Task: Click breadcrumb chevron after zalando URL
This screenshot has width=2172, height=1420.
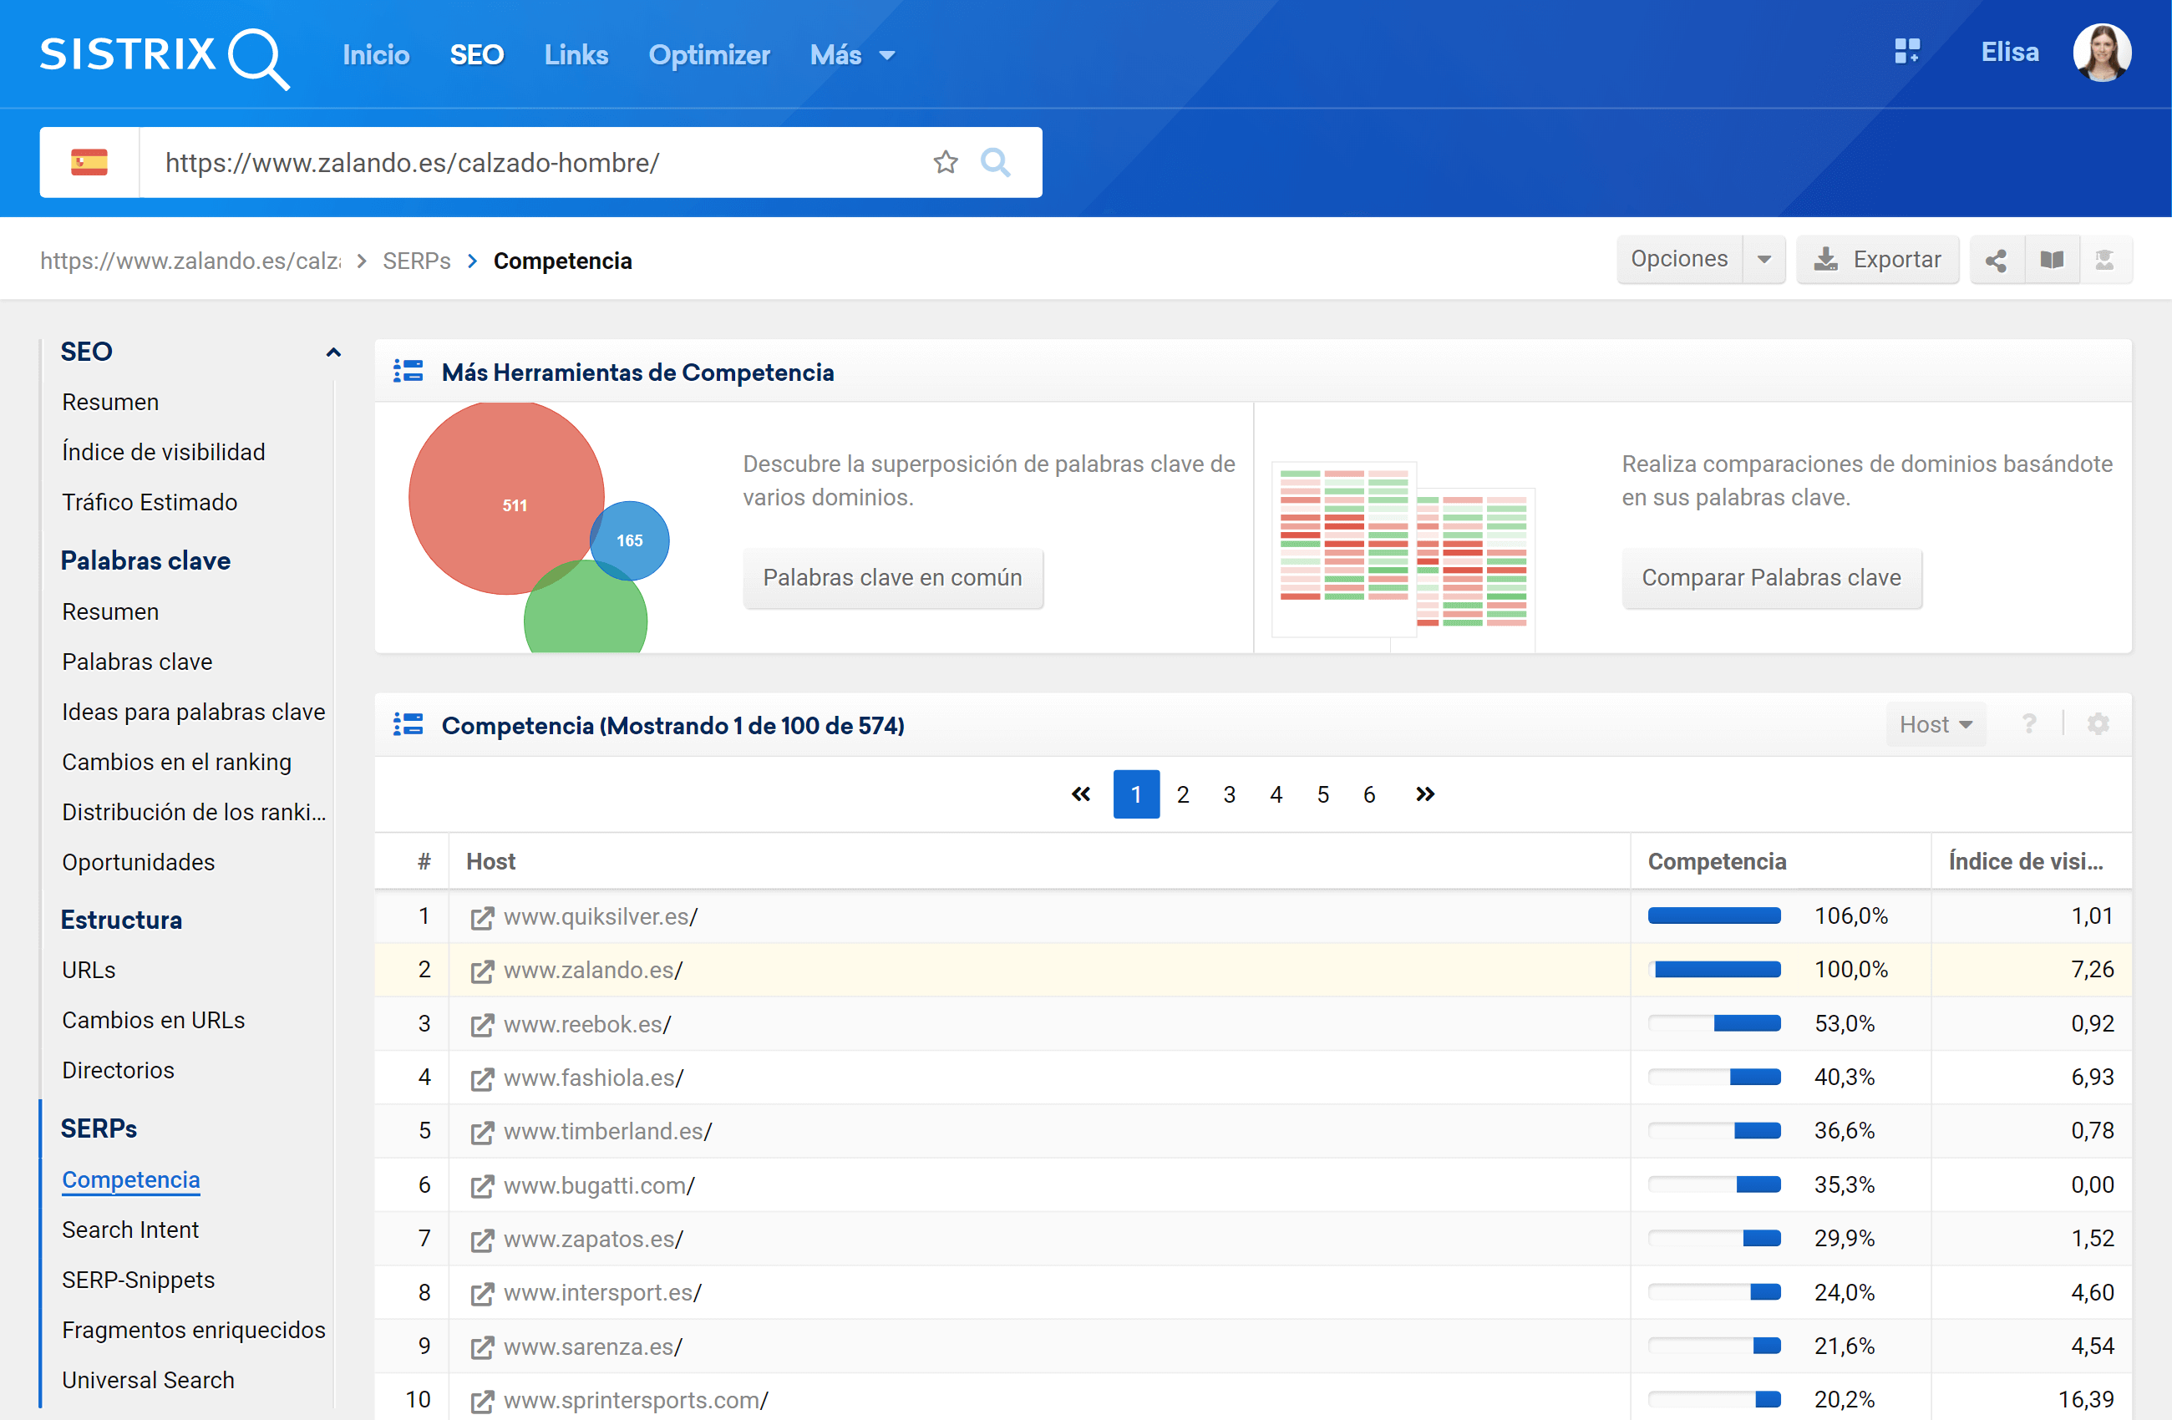Action: 362,261
